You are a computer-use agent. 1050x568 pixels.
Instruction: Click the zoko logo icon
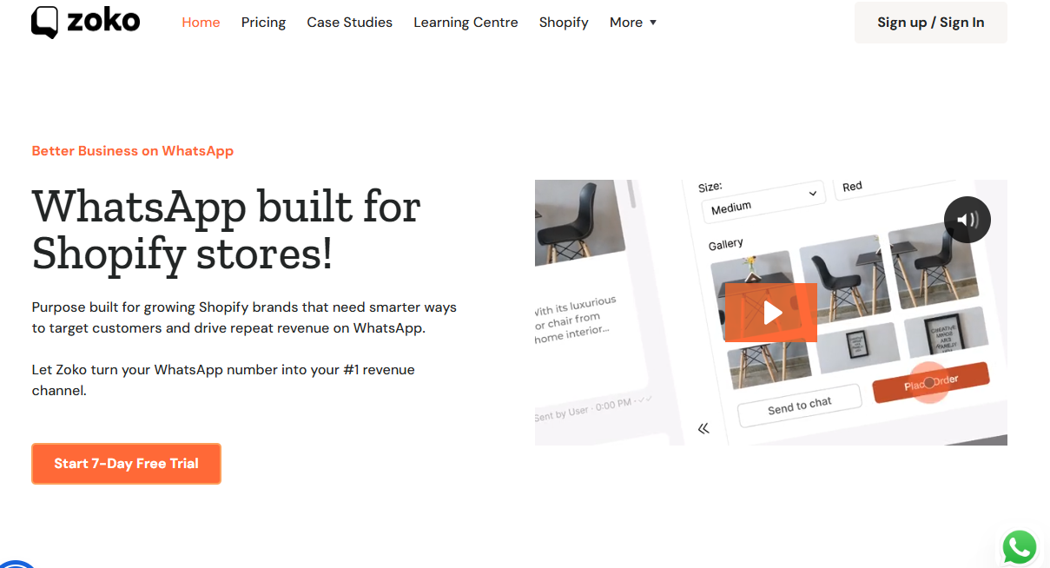tap(44, 22)
